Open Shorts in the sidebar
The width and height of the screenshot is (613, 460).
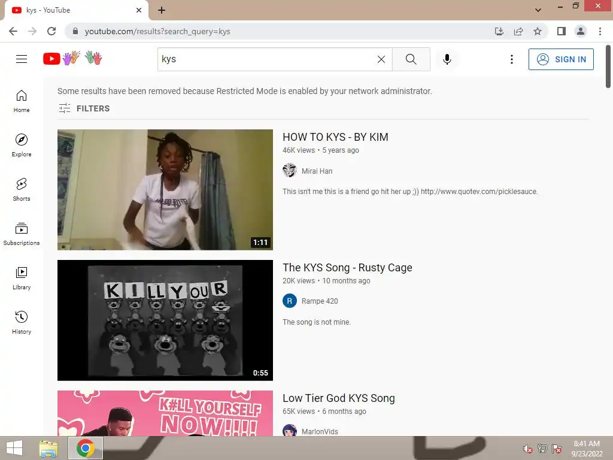(22, 190)
